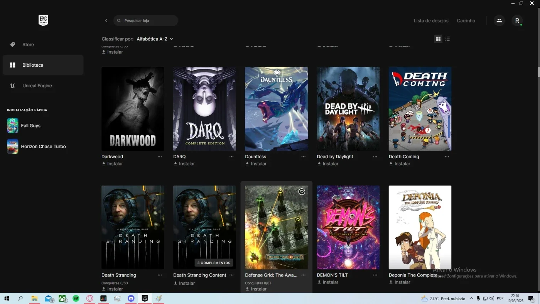Open File Explorer from the taskbar

[34, 298]
